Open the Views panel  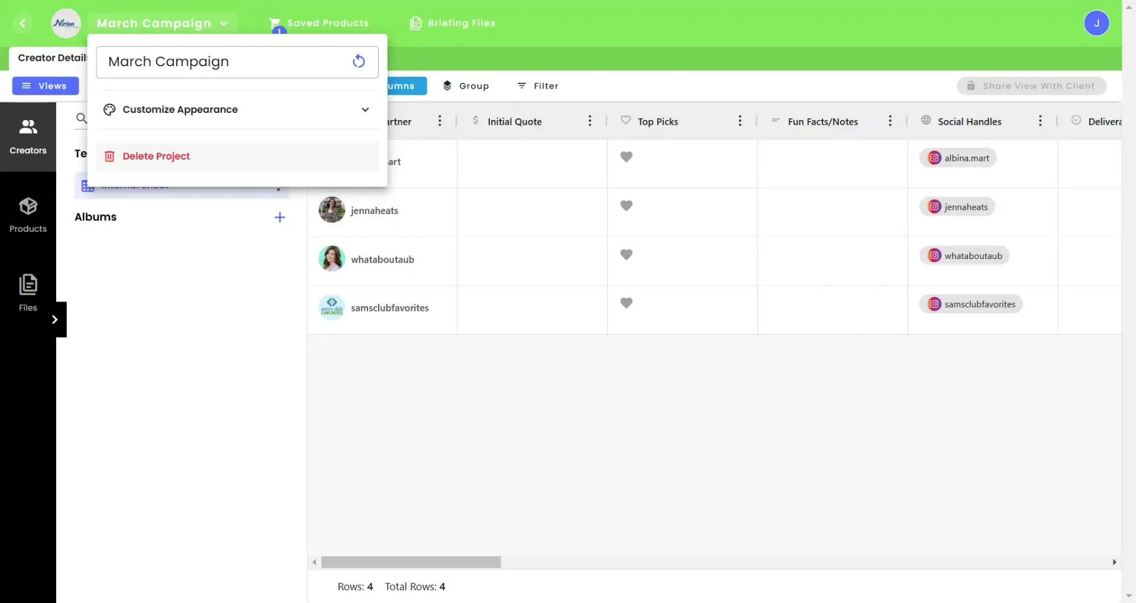point(45,86)
